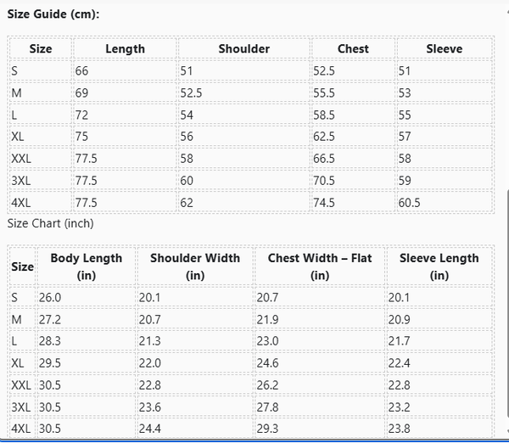509x443 pixels.
Task: Select the 26.0 body length cell
Action: click(50, 297)
